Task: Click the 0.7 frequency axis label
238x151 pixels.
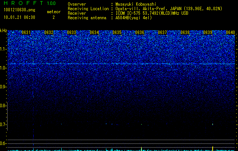Action: pos(3,125)
